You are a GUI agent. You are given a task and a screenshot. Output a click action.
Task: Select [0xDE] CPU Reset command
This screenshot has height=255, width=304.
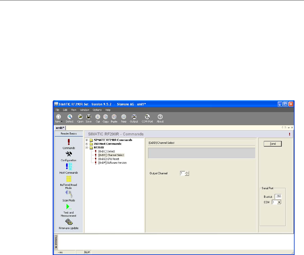tap(109, 159)
